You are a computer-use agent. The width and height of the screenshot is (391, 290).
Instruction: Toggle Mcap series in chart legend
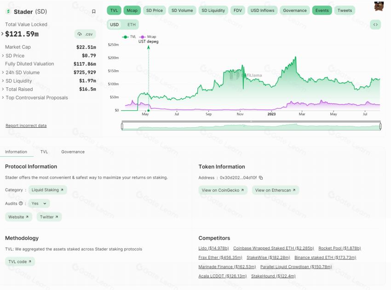tap(147, 37)
